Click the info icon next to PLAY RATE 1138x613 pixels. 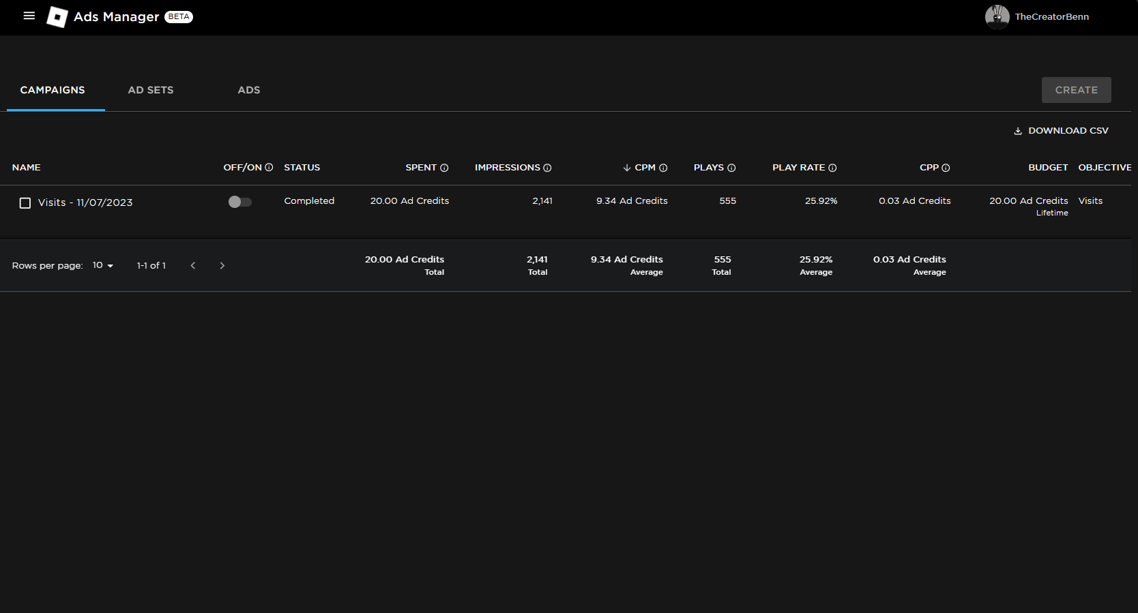(832, 168)
